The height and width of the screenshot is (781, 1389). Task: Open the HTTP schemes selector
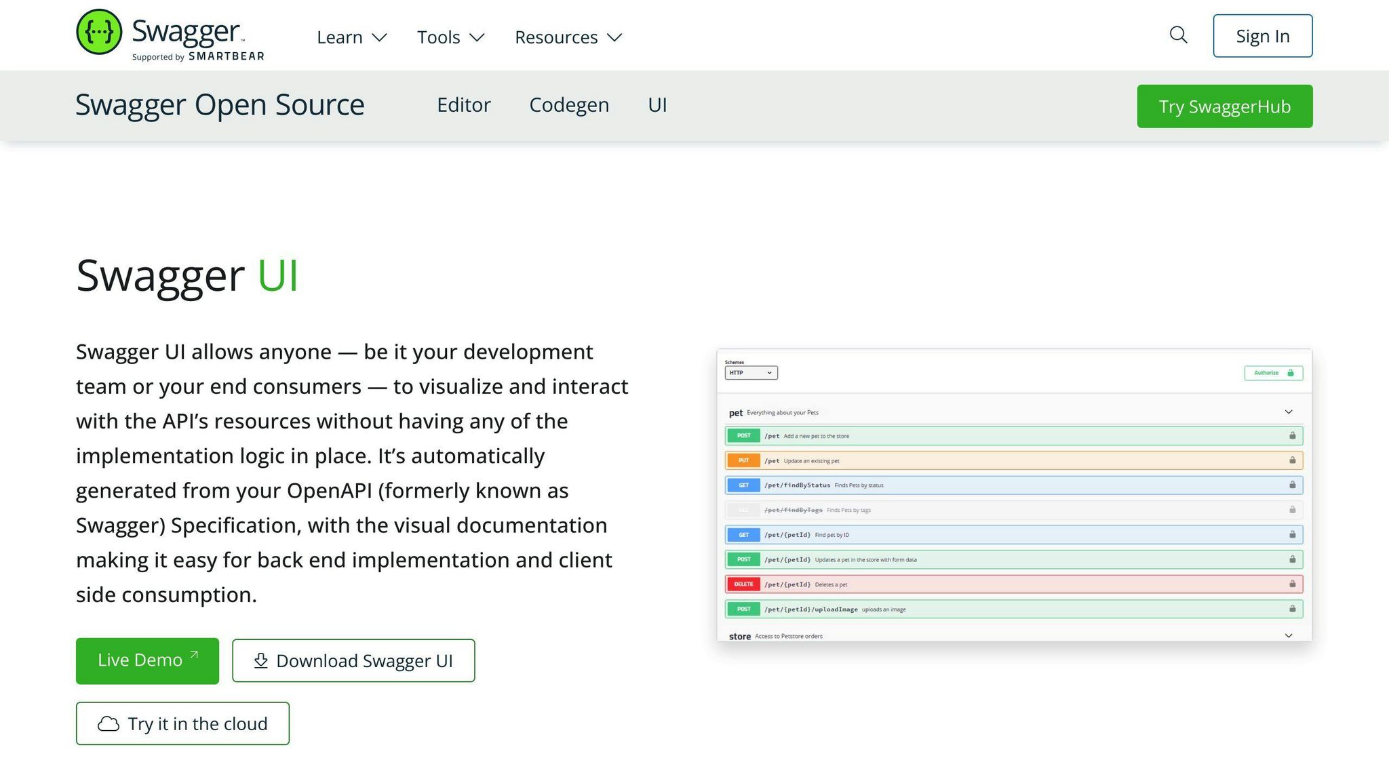point(750,373)
